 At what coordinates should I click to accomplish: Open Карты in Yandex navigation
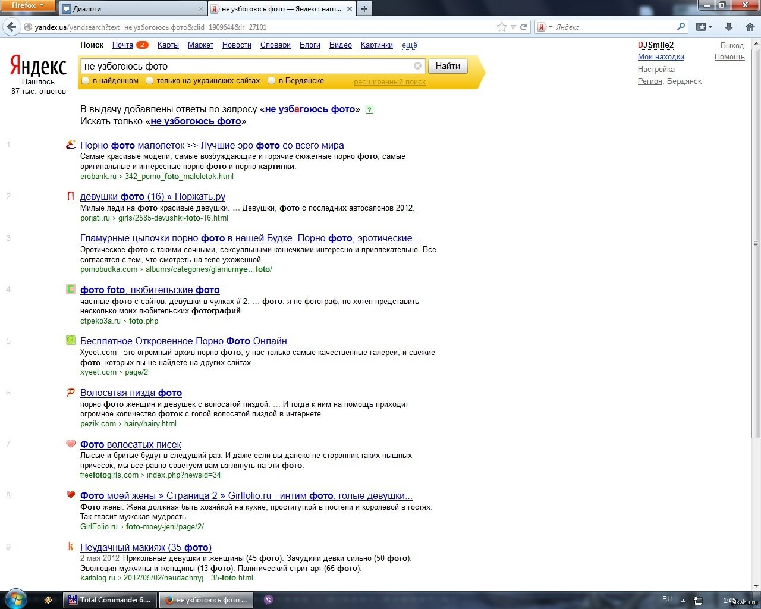(x=168, y=45)
